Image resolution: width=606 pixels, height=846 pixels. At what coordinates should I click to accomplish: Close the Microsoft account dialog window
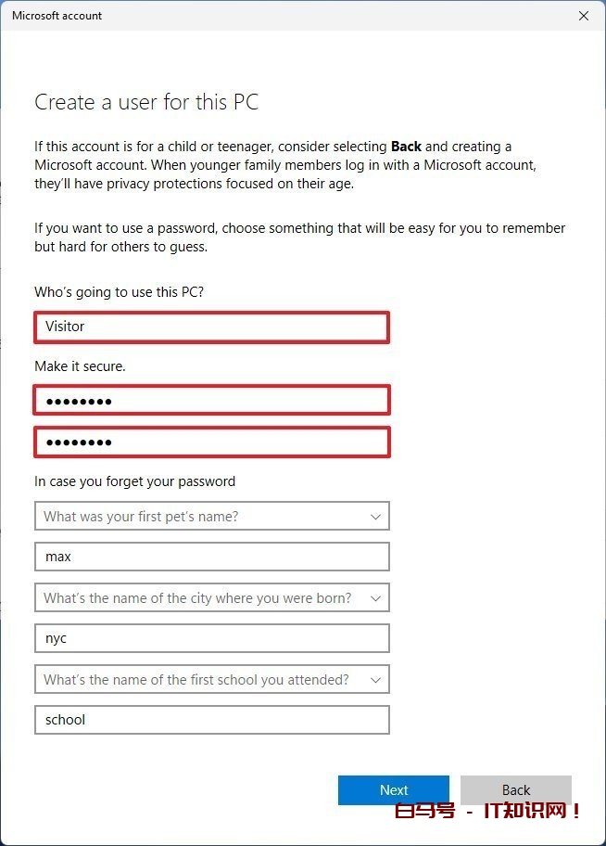[583, 16]
